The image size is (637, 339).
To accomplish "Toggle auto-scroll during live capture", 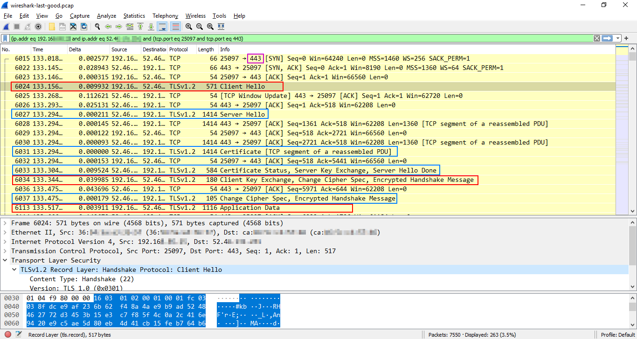I will [x=162, y=27].
